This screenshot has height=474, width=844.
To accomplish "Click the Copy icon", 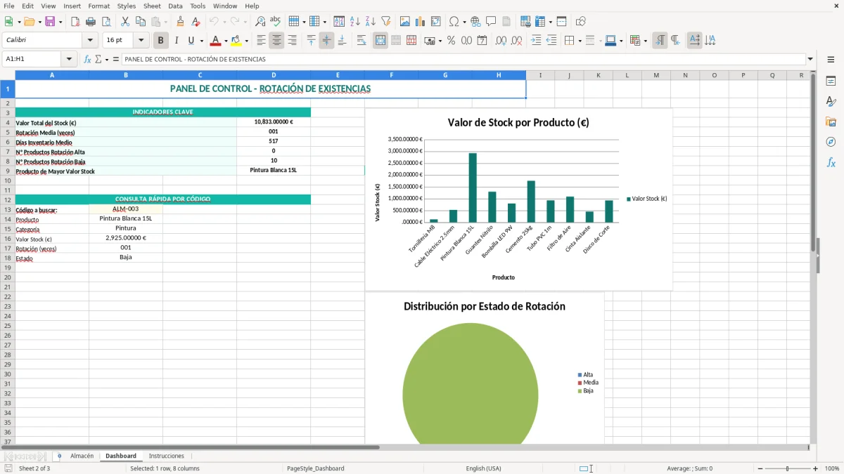I will (x=141, y=22).
